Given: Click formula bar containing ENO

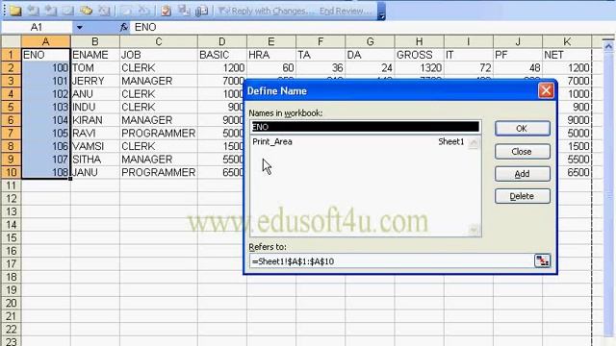Looking at the screenshot, I should point(372,27).
